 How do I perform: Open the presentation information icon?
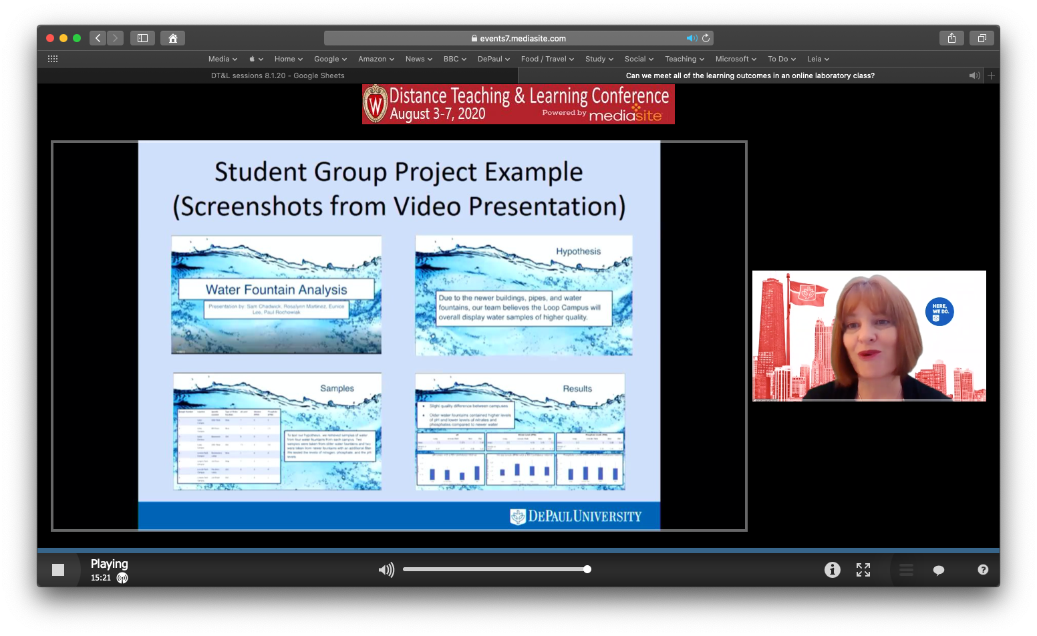click(x=832, y=570)
